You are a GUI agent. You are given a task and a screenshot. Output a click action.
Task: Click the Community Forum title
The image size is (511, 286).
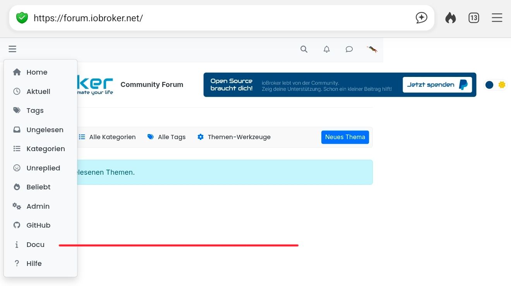(152, 85)
